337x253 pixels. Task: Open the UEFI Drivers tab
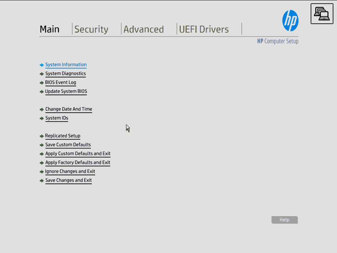pyautogui.click(x=204, y=29)
